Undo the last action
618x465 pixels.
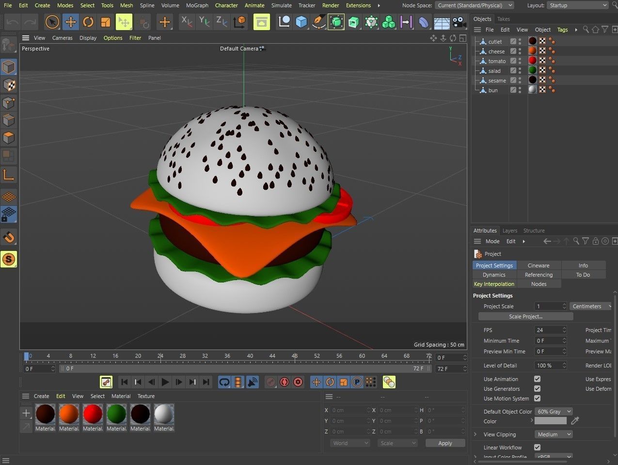tap(13, 22)
